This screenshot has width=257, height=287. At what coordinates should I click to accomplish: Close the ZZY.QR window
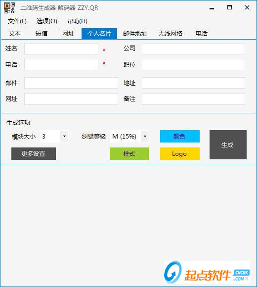[x=247, y=7]
